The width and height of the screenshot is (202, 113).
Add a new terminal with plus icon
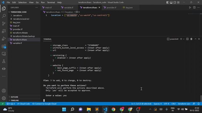click(x=181, y=39)
